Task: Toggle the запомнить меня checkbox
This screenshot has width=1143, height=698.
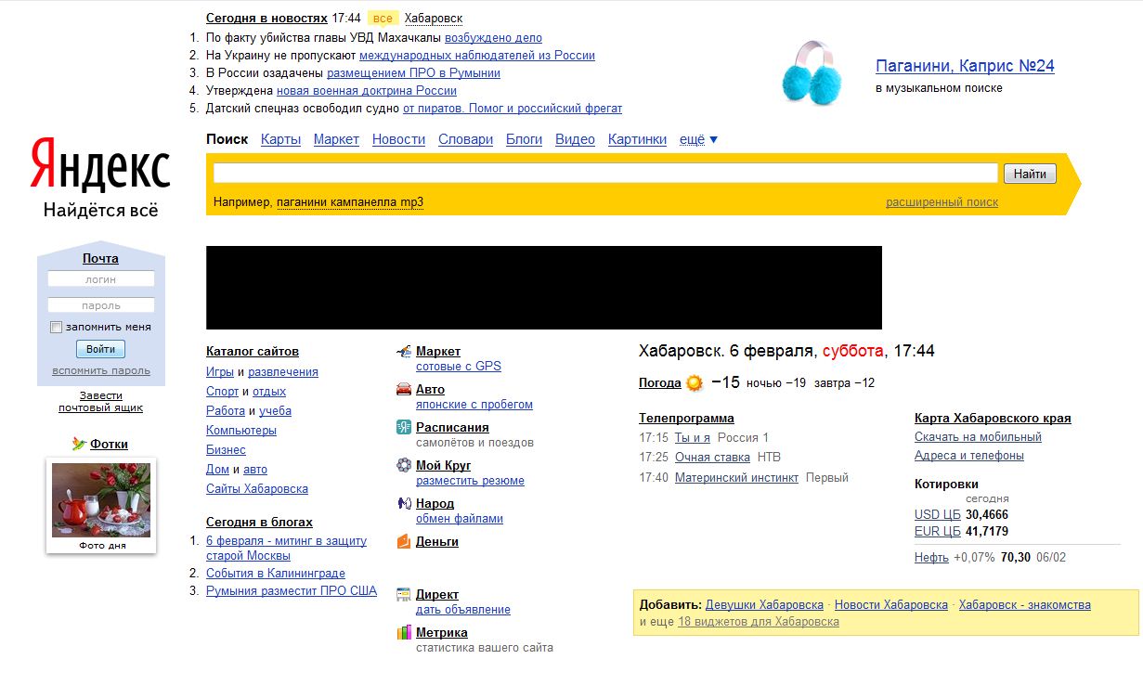Action: 57,327
